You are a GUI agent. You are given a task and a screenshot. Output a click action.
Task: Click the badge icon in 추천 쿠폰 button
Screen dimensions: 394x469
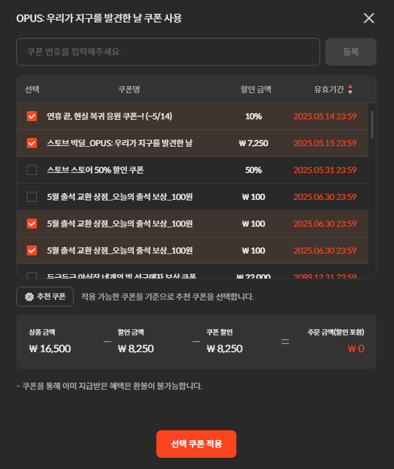click(x=29, y=297)
